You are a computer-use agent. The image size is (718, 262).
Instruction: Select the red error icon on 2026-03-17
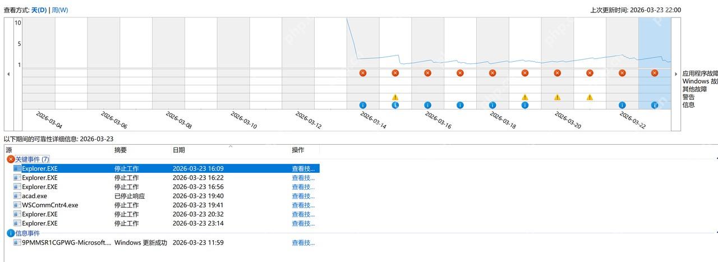pos(460,73)
